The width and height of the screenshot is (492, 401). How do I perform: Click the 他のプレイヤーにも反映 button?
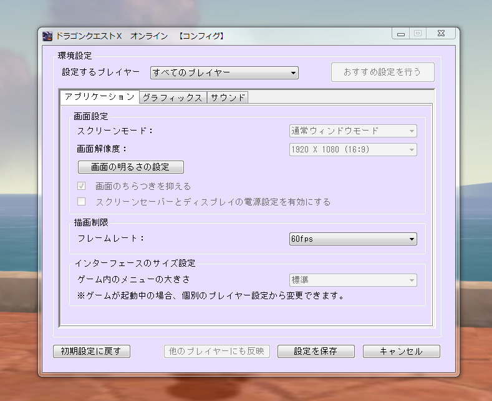[217, 351]
